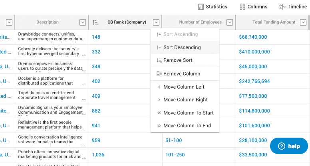Image resolution: width=310 pixels, height=166 pixels.
Task: Open the Columns settings
Action: pyautogui.click(x=253, y=7)
